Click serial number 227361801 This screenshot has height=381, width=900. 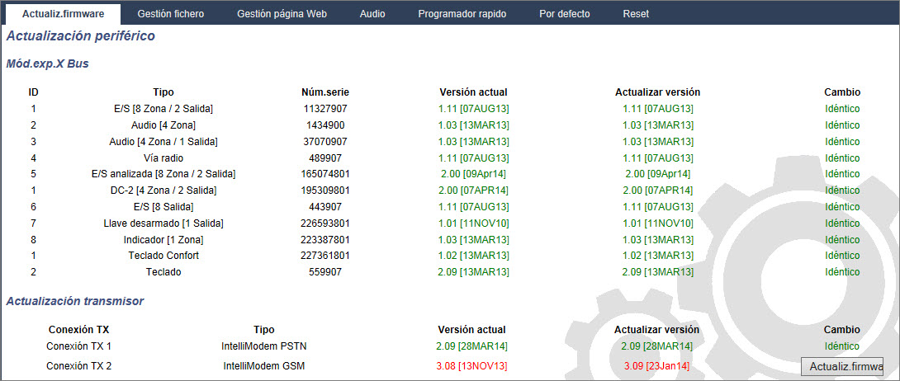325,256
